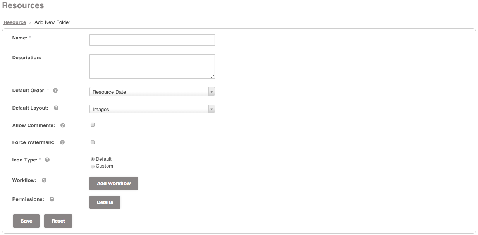Enable the Allow Comments checkbox

click(x=93, y=125)
